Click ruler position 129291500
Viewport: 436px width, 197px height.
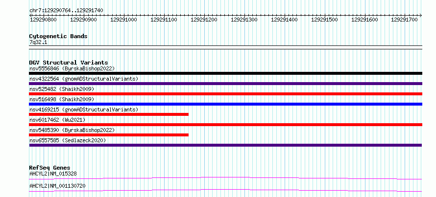[324, 20]
